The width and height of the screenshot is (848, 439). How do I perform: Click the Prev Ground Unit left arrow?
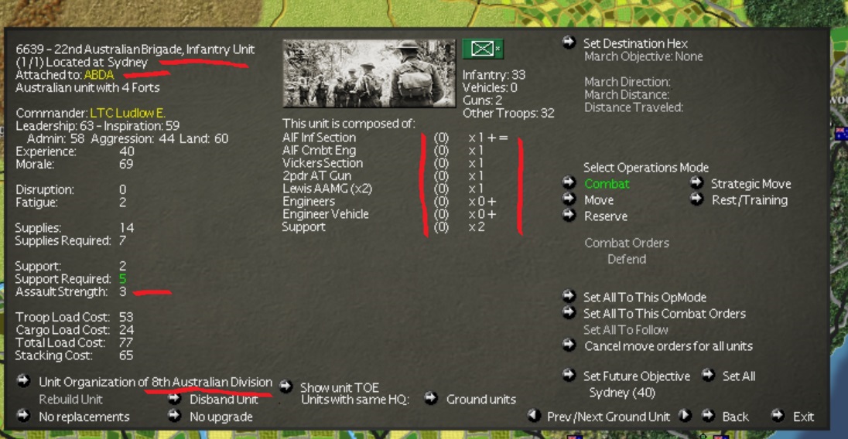[534, 415]
